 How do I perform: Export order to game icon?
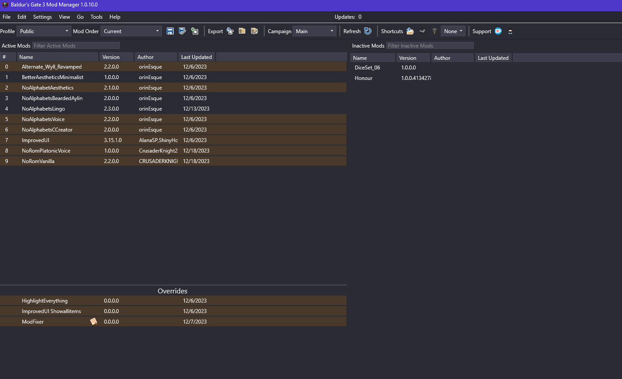pyautogui.click(x=230, y=31)
